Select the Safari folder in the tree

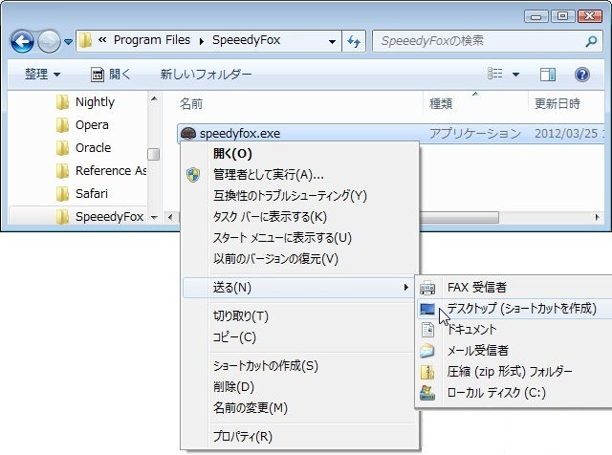tap(81, 194)
